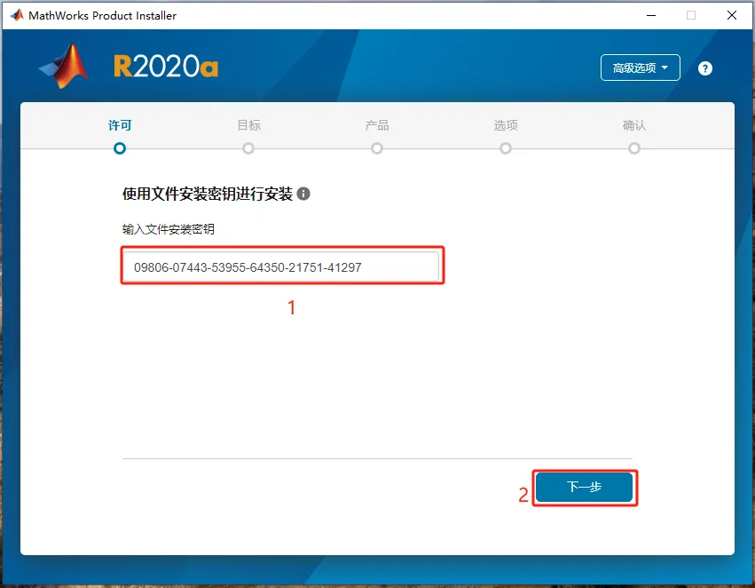This screenshot has width=755, height=588.
Task: Click the info icon beside the installation heading
Action: pyautogui.click(x=303, y=194)
